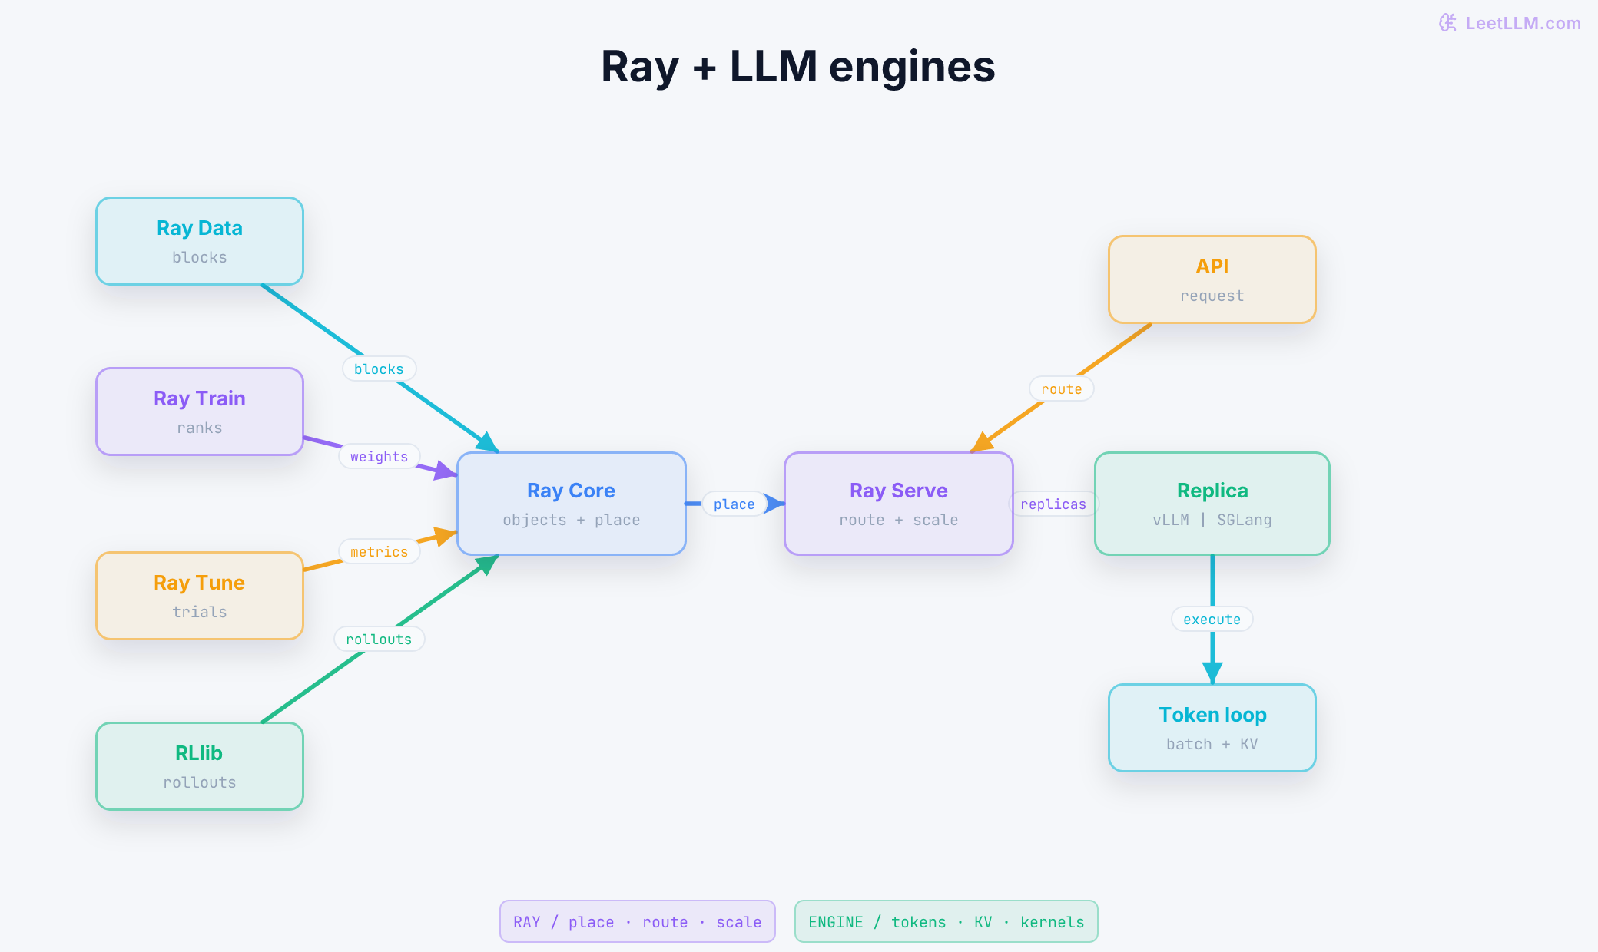Click the Ray Serve node
This screenshot has height=952, width=1598.
pos(899,504)
